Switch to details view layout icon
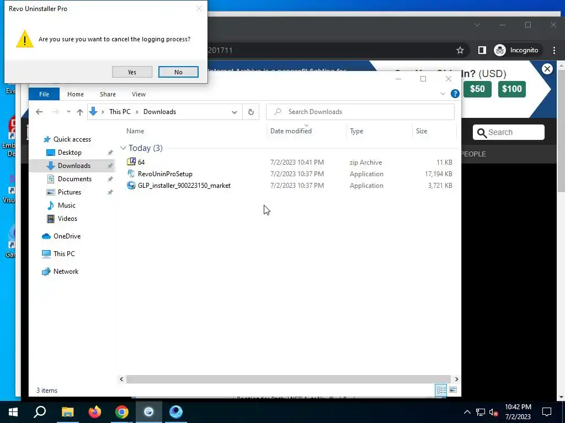Viewport: 565px width, 423px height. tap(441, 390)
